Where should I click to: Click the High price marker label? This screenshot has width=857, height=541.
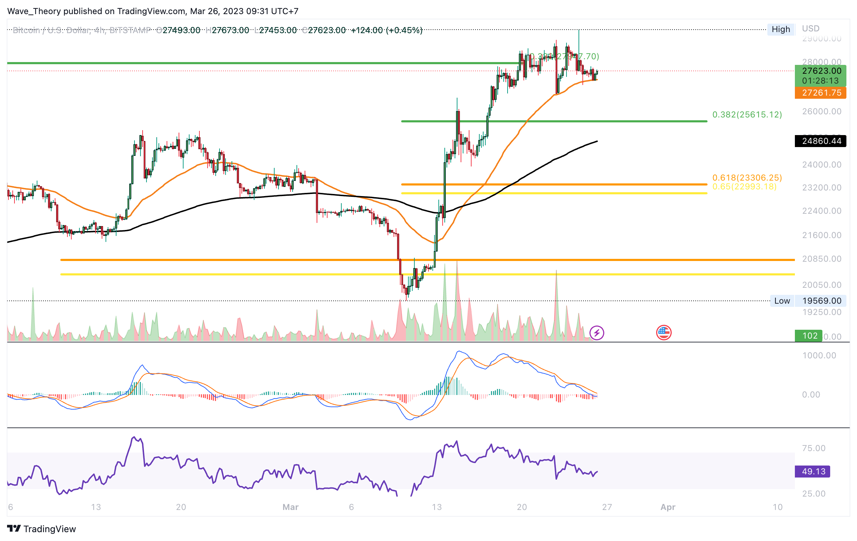tap(780, 29)
